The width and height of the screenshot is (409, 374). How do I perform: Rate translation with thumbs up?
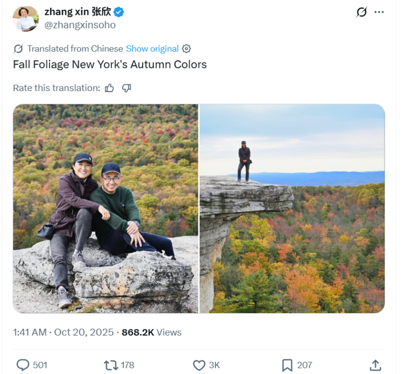109,88
